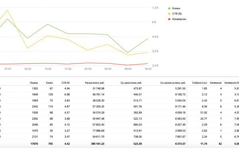Click the 2.4 % axis label
The width and height of the screenshot is (239, 148).
[155, 65]
